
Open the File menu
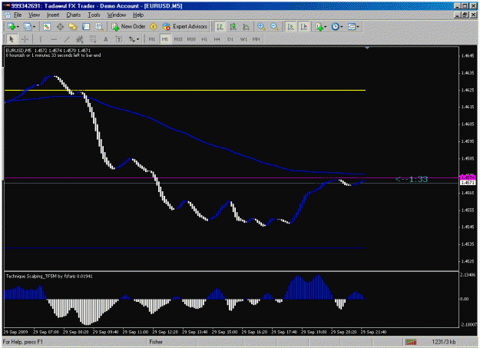click(18, 15)
